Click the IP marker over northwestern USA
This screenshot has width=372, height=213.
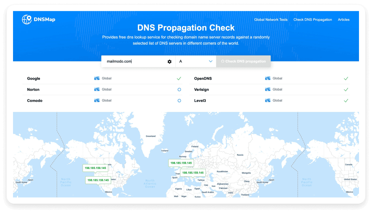(95, 168)
